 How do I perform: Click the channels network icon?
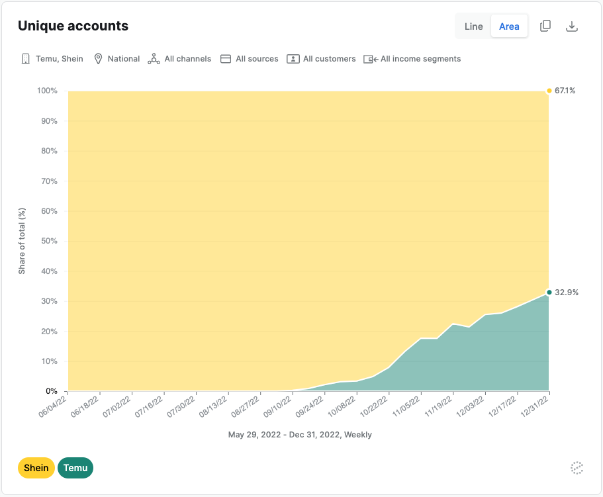154,59
